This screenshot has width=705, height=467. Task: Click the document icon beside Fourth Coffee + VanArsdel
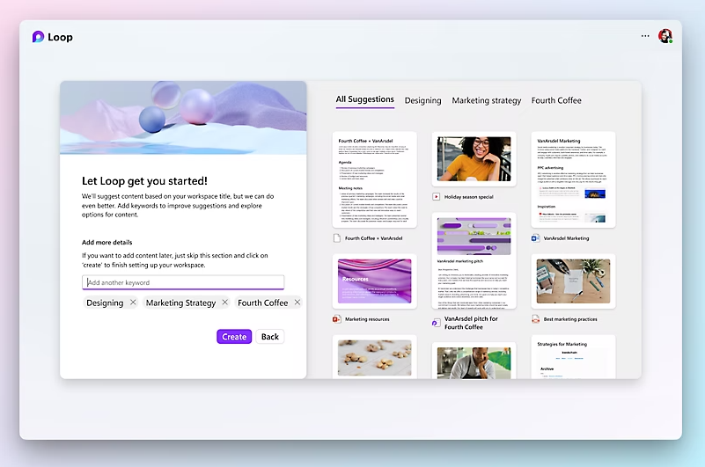[x=337, y=238]
